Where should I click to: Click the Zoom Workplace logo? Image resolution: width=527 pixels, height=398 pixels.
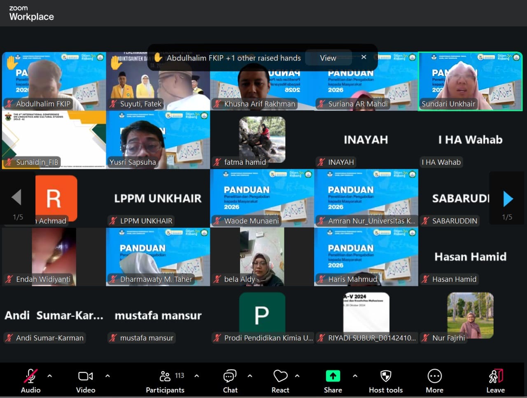coord(31,14)
